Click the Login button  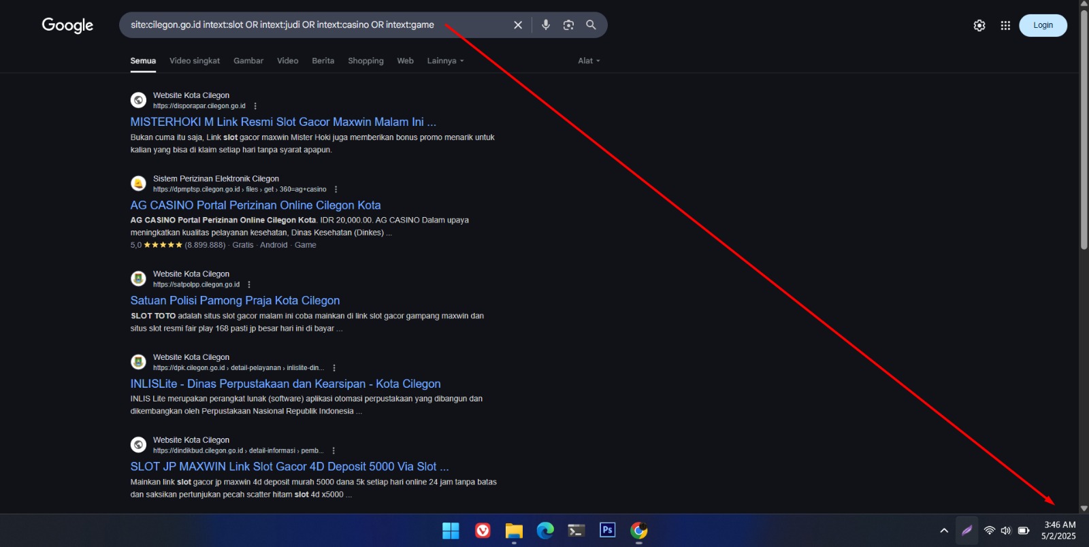pos(1042,25)
